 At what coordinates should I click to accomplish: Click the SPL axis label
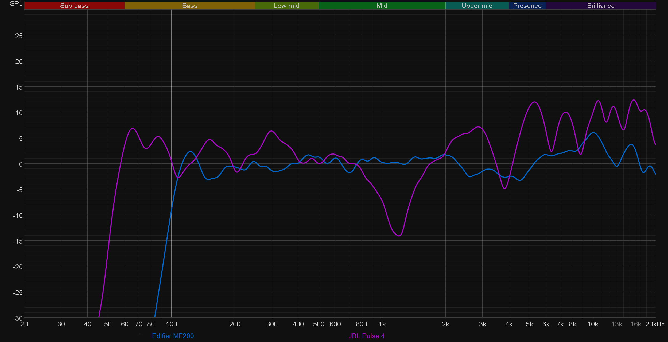[16, 4]
